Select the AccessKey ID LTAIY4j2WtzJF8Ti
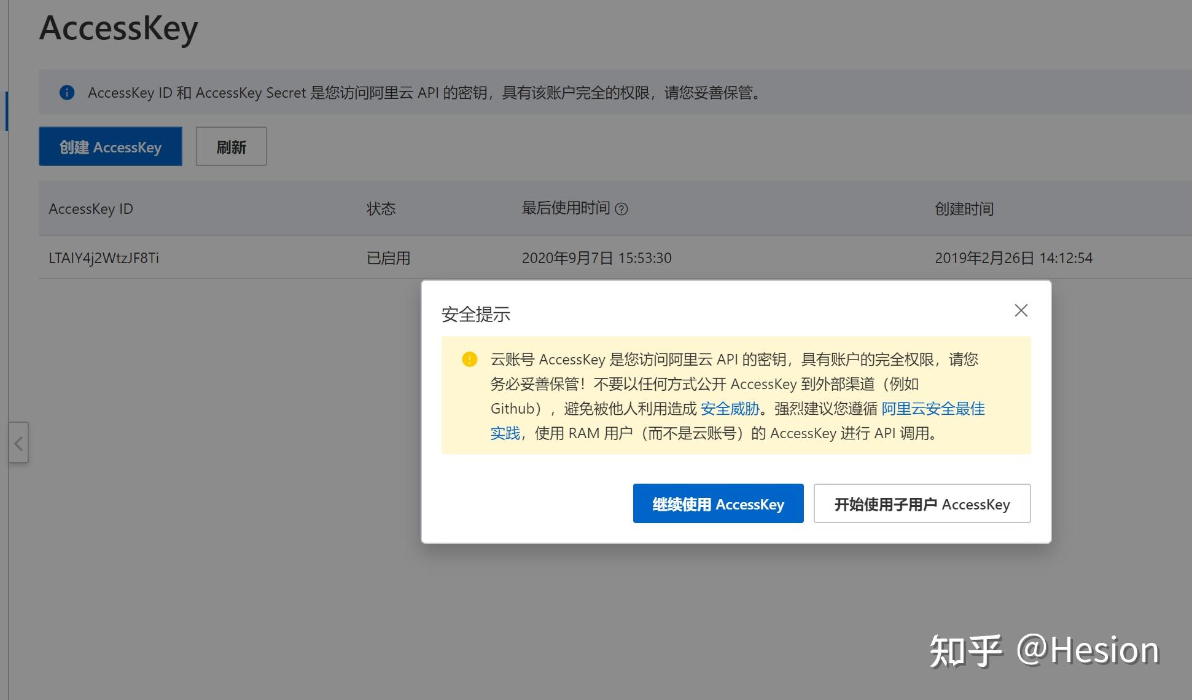This screenshot has width=1192, height=700. tap(103, 258)
